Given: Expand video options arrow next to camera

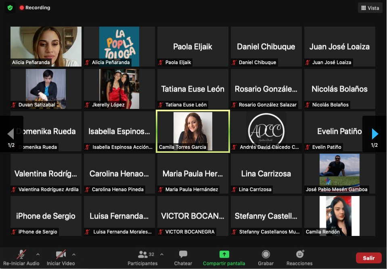Looking at the screenshot, I should point(73,254).
